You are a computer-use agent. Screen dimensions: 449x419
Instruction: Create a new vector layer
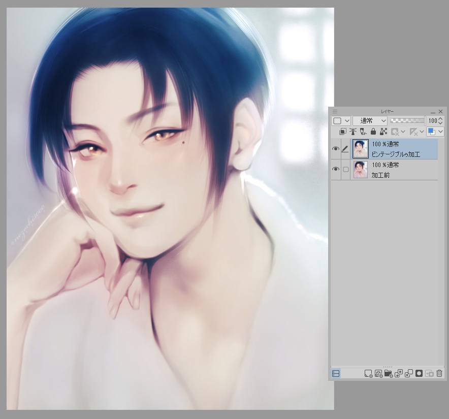point(378,373)
